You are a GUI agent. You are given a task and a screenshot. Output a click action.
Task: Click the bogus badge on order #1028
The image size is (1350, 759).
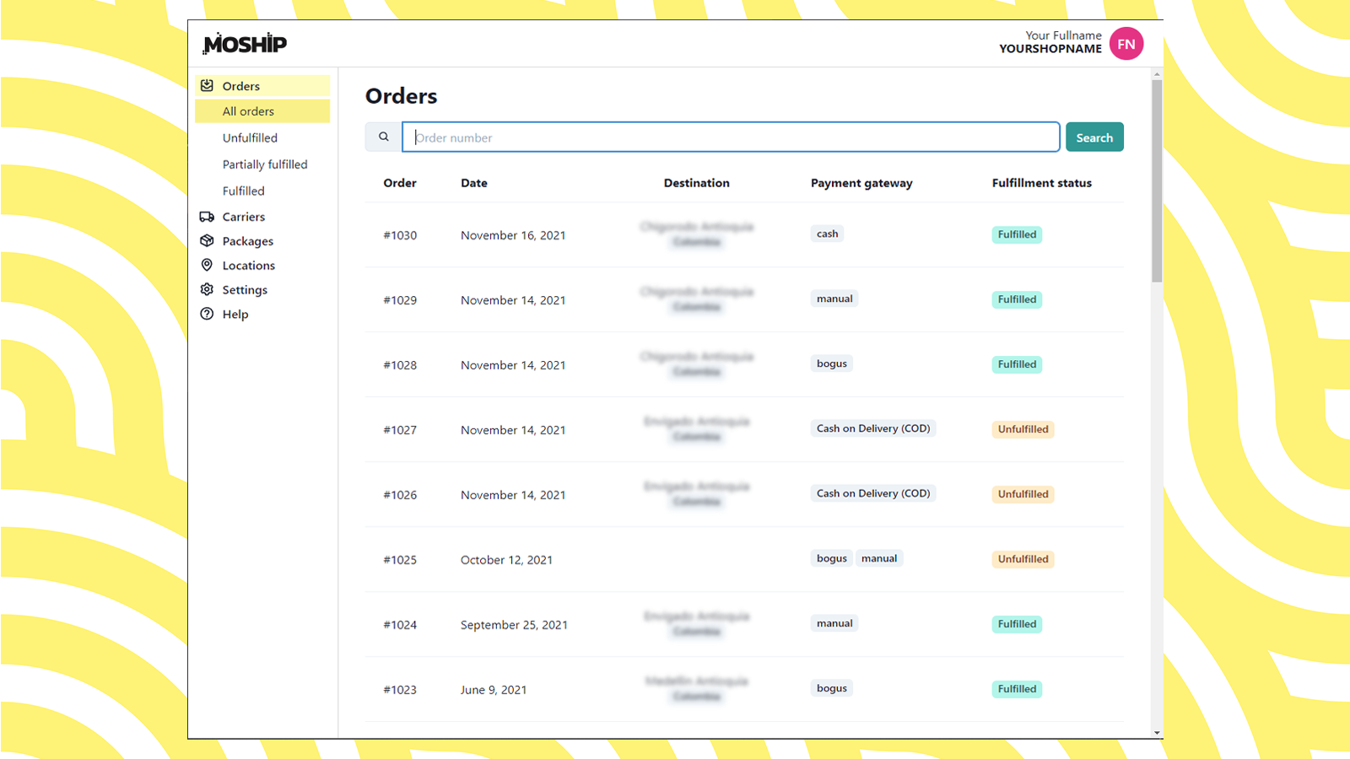tap(832, 363)
